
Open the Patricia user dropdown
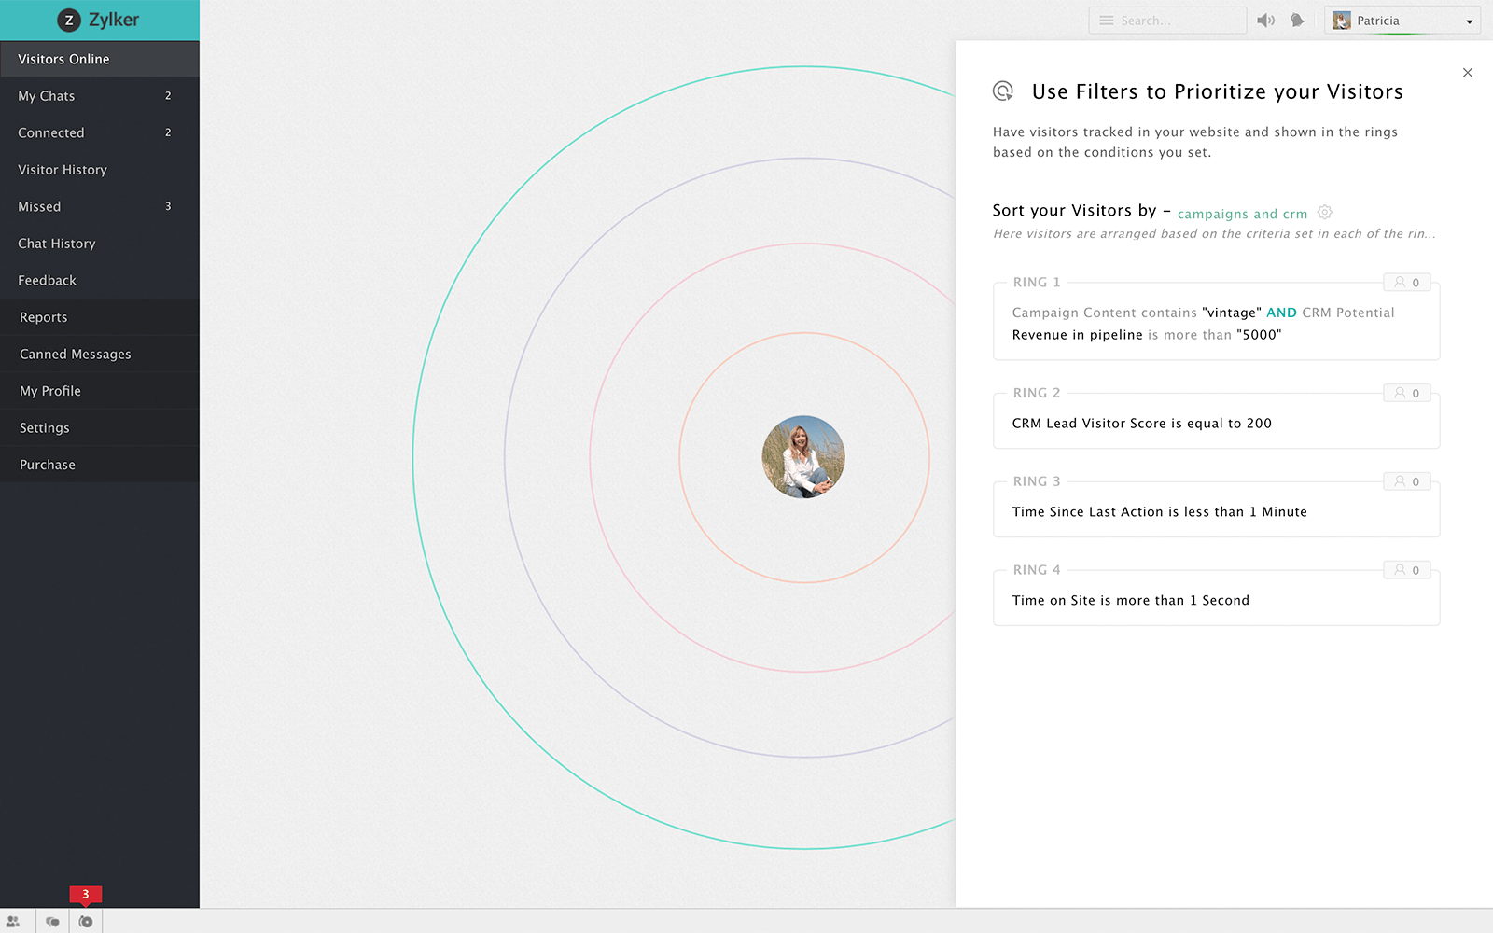pos(1402,21)
